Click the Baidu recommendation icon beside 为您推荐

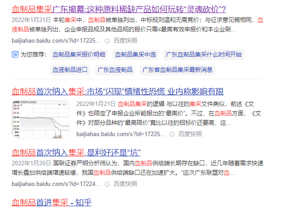click(x=15, y=54)
